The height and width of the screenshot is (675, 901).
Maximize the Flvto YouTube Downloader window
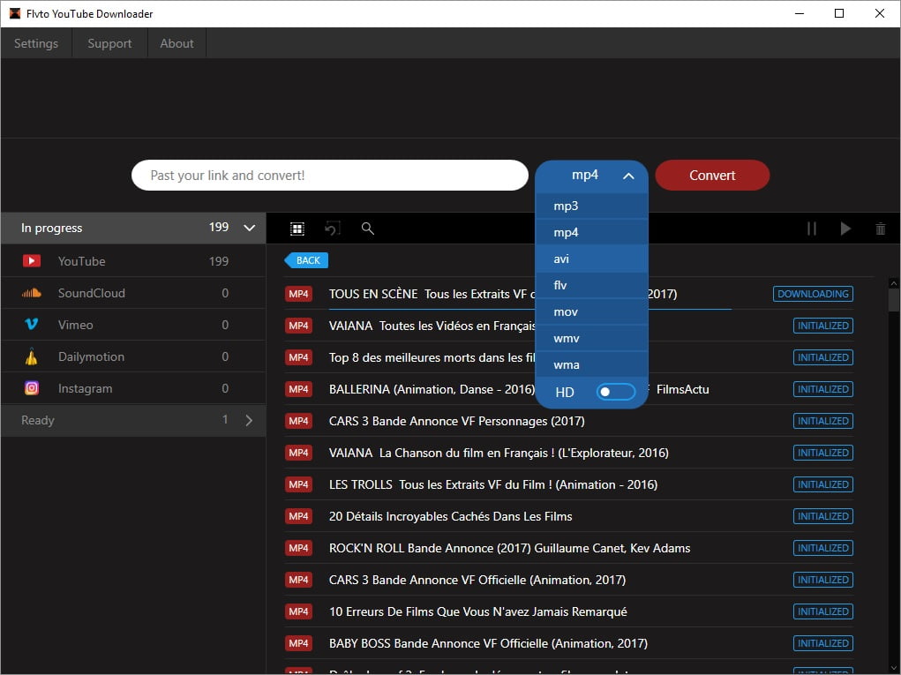[839, 13]
